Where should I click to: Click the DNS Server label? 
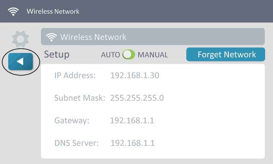coord(76,143)
